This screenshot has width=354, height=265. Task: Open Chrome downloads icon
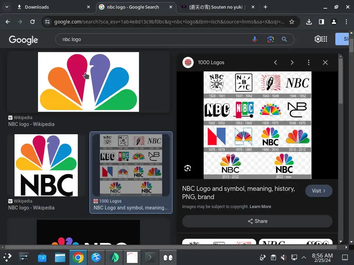tap(309, 22)
